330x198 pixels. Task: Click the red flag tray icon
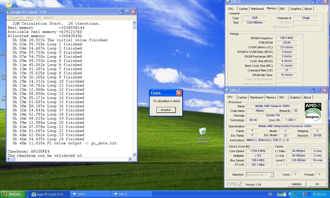pos(304,194)
